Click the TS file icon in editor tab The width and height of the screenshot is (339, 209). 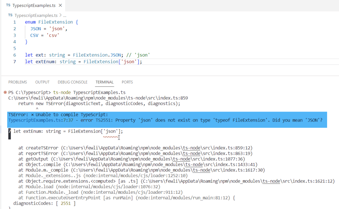tap(8, 5)
